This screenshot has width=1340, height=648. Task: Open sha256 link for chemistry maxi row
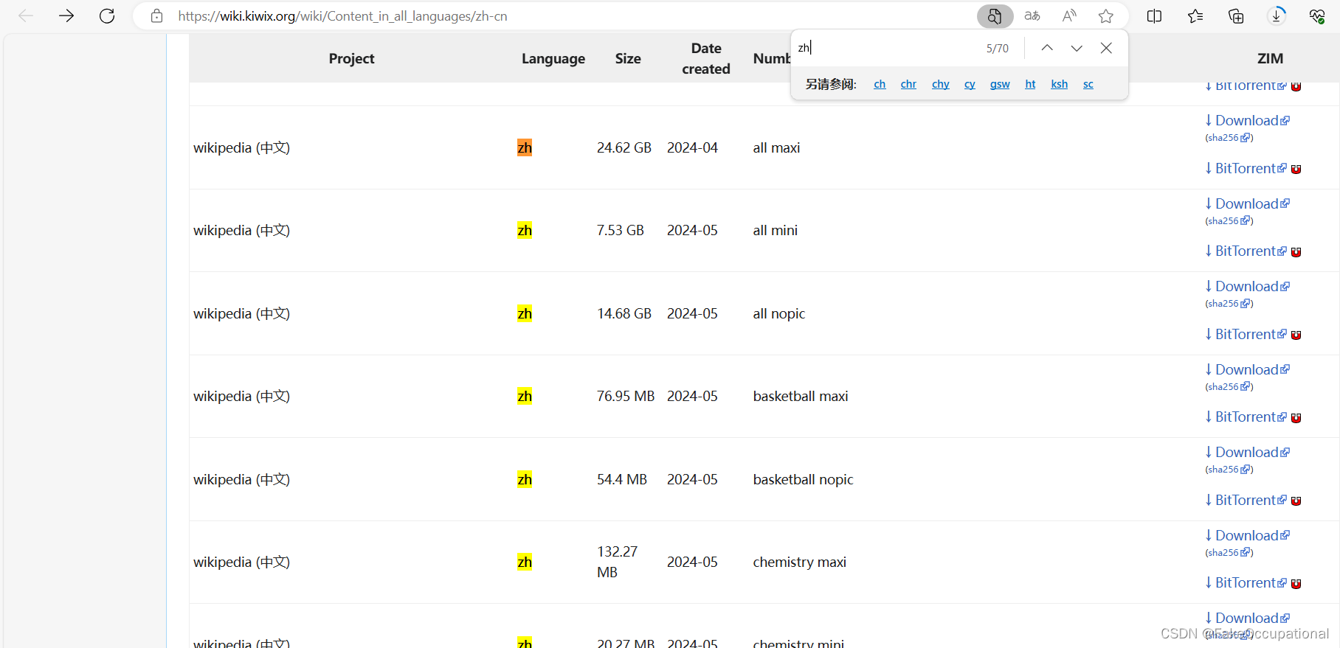tap(1229, 553)
